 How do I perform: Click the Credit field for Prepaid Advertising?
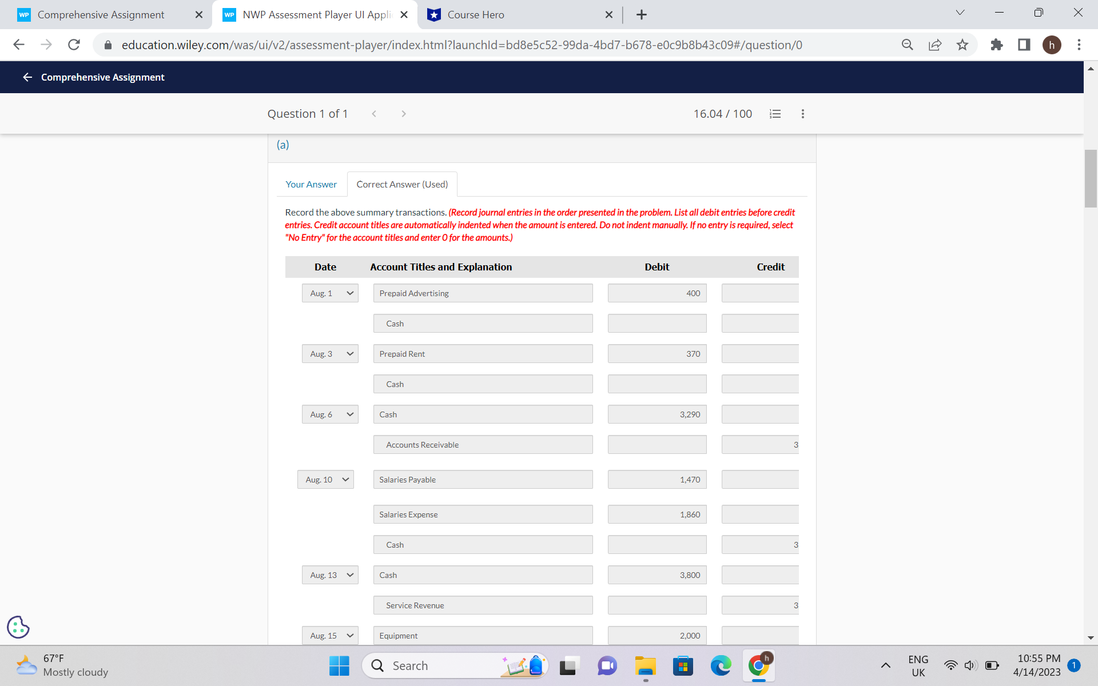pyautogui.click(x=759, y=293)
